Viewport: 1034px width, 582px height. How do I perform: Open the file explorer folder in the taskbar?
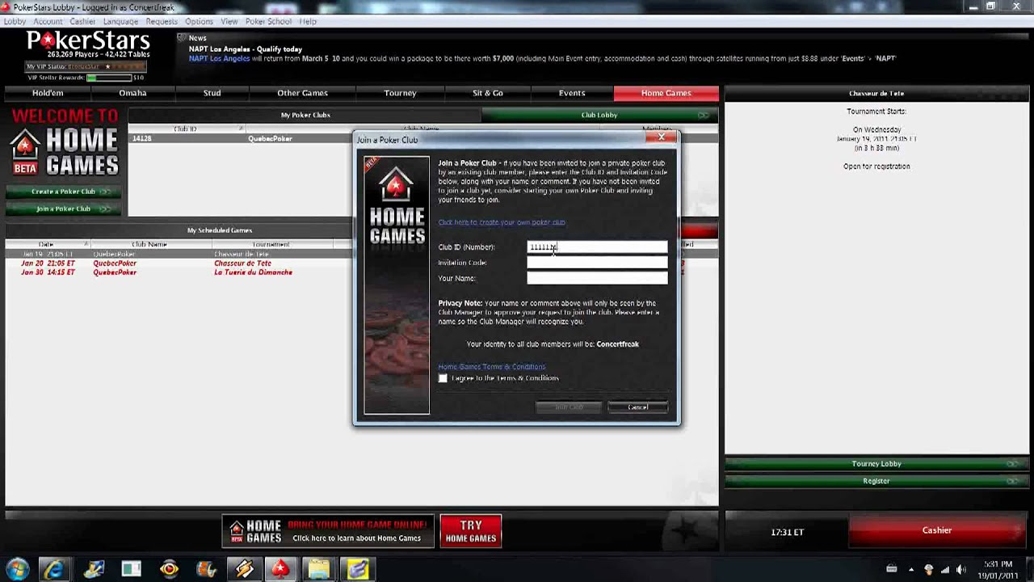(318, 570)
